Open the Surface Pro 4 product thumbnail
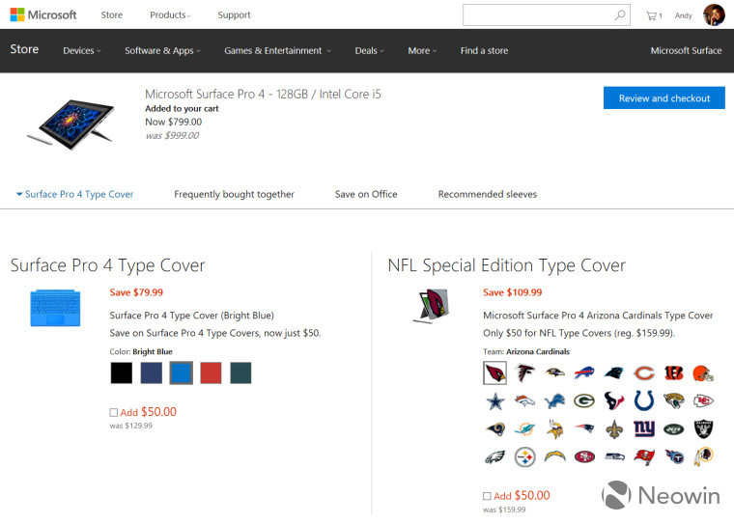The image size is (734, 524). click(71, 124)
